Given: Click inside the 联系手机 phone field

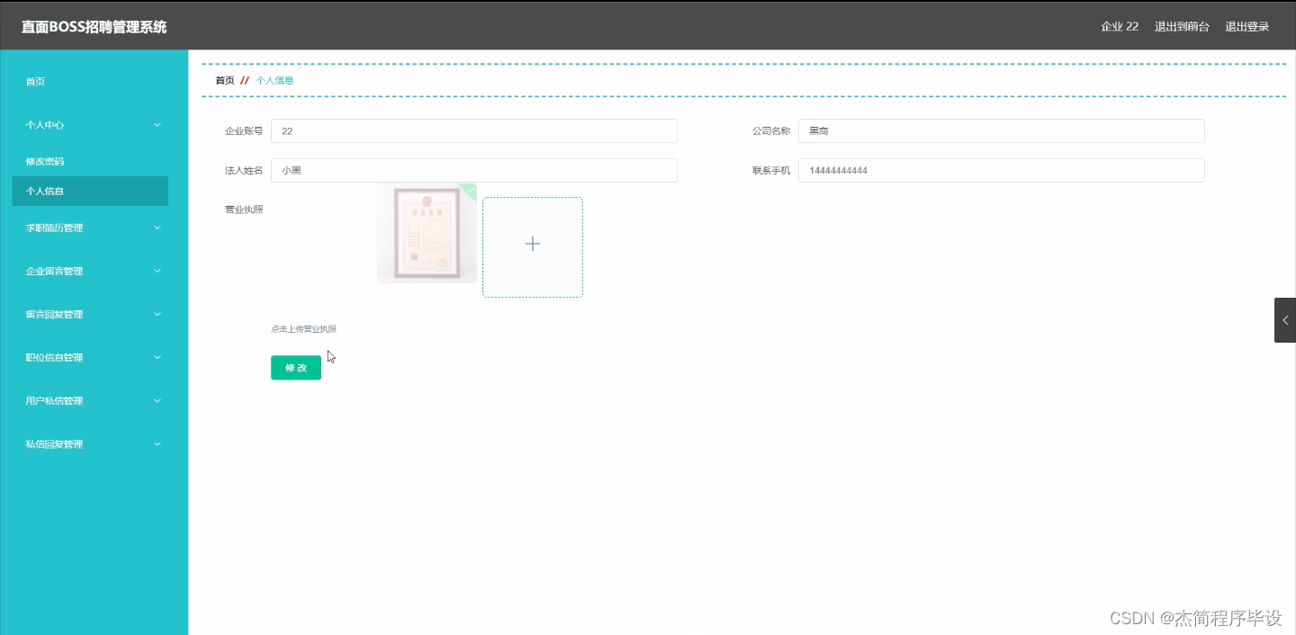Looking at the screenshot, I should [999, 170].
